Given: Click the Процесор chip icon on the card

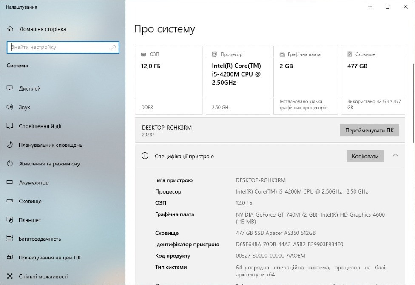Looking at the screenshot, I should click(214, 54).
